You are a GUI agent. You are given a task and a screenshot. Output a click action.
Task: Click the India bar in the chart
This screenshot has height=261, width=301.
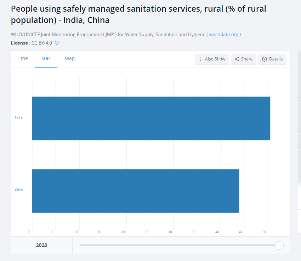coord(151,118)
